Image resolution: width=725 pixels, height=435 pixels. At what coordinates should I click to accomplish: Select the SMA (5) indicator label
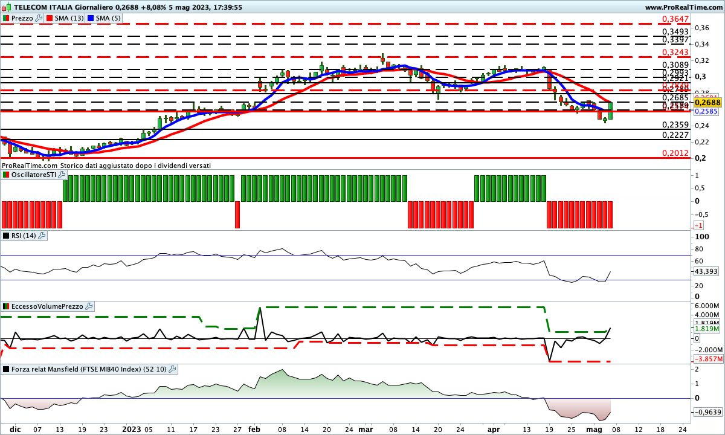(x=109, y=19)
